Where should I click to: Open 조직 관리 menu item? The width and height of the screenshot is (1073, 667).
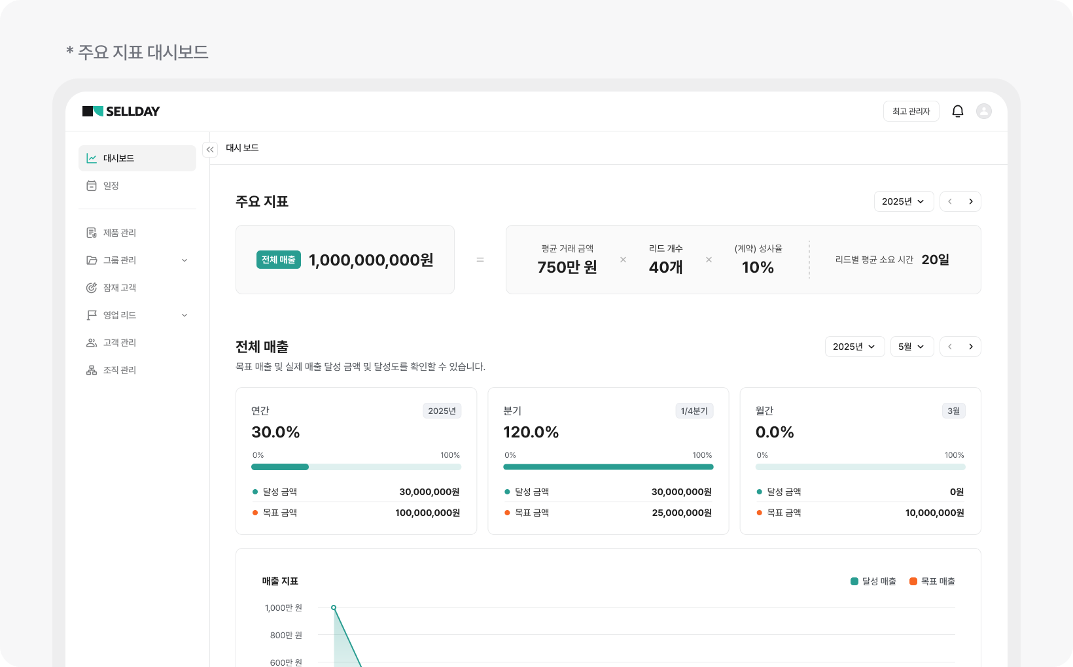[137, 370]
